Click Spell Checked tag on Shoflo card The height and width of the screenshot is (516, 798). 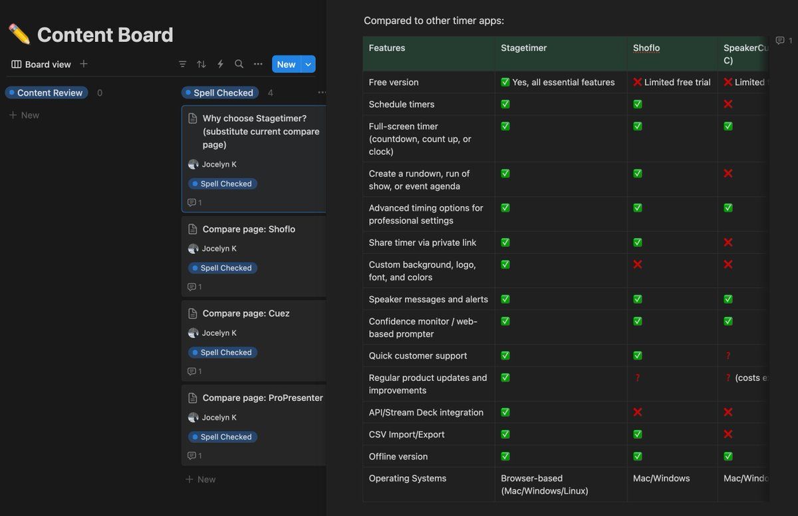pos(222,268)
